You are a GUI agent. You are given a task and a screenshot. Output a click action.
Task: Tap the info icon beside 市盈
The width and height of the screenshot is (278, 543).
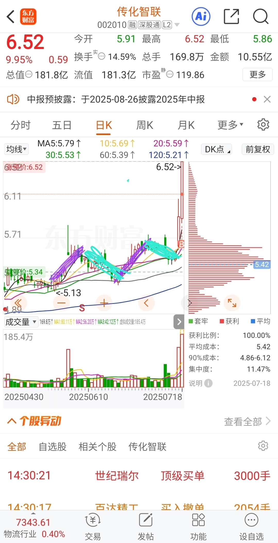170,74
